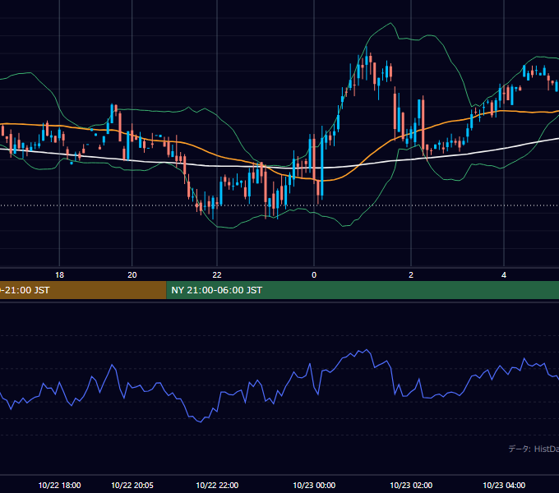Click the hour label 0 on the price chart axis
The width and height of the screenshot is (559, 493).
tap(314, 275)
